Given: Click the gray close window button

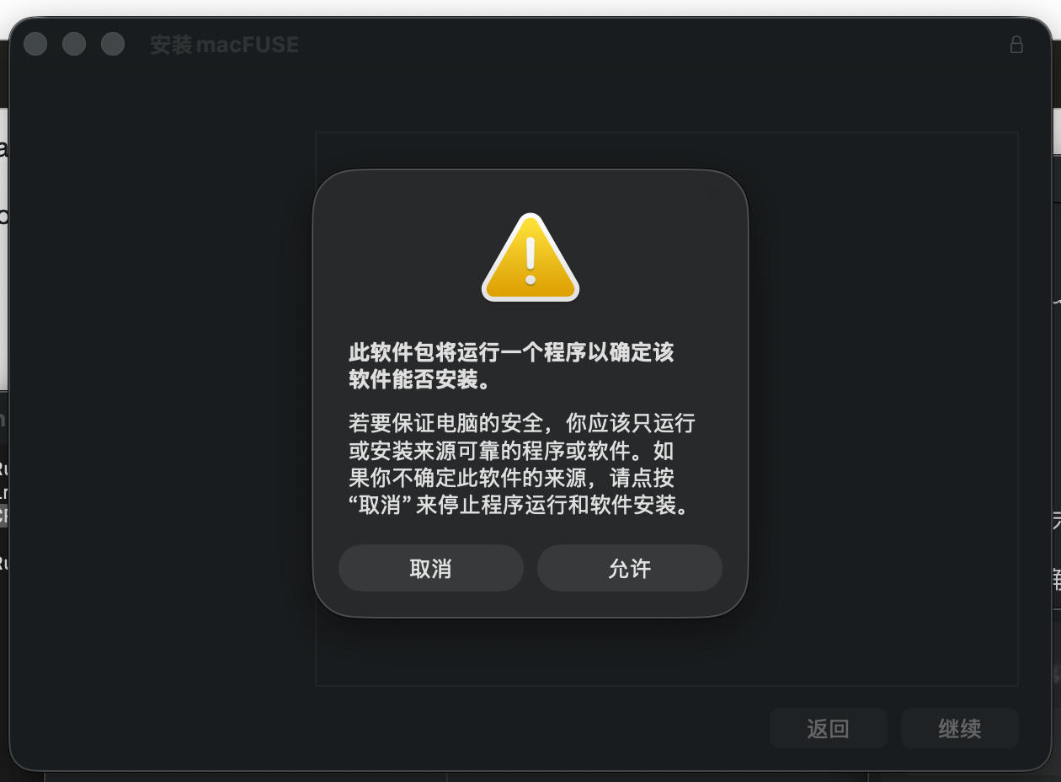Looking at the screenshot, I should 35,44.
